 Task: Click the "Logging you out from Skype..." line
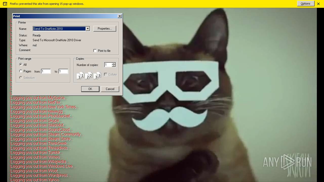tap(36, 121)
